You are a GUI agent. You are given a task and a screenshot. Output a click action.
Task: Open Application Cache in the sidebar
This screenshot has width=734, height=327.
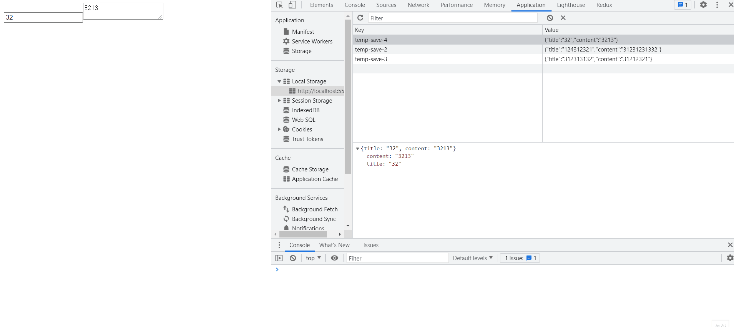314,179
